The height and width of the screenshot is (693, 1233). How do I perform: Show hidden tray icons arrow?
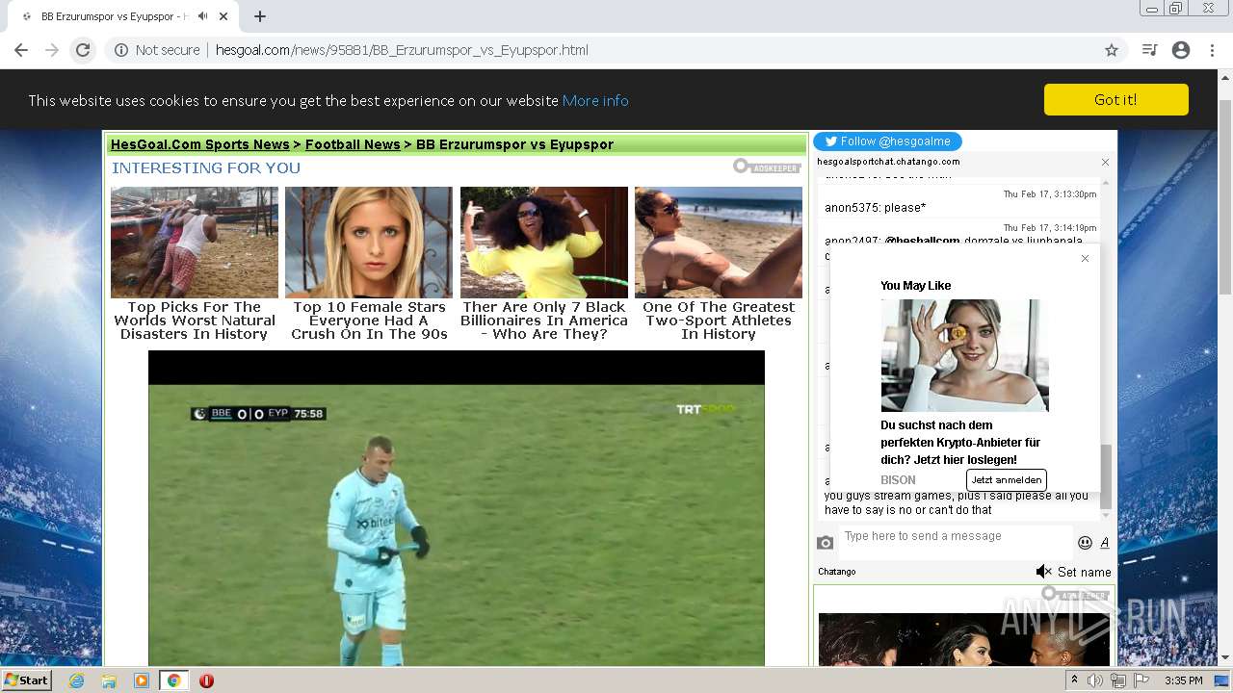click(1075, 680)
